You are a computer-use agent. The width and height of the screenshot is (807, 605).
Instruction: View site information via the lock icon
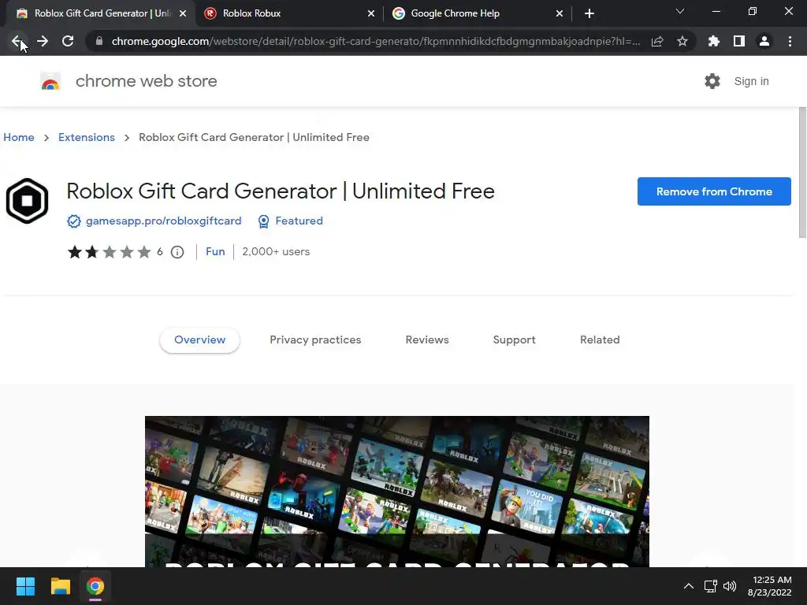[99, 41]
